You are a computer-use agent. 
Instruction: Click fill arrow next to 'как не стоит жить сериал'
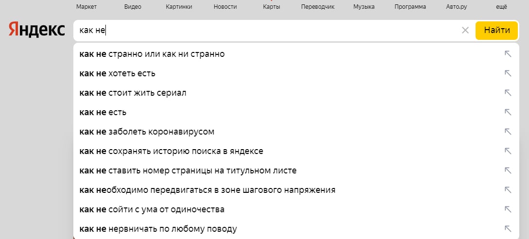point(508,93)
